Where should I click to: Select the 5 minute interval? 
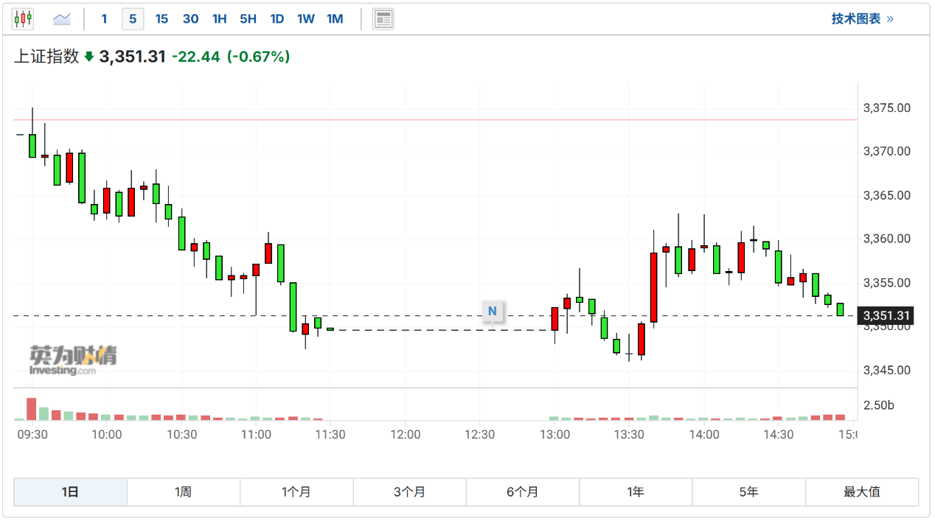pos(133,18)
